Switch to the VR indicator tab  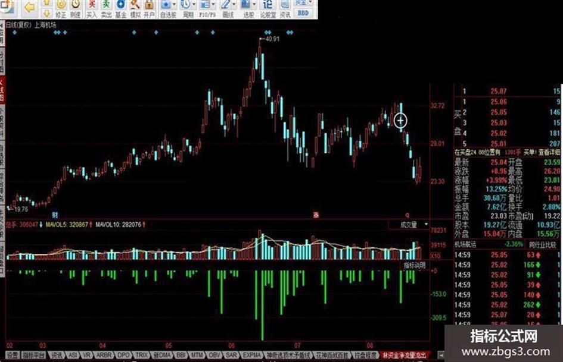click(86, 355)
